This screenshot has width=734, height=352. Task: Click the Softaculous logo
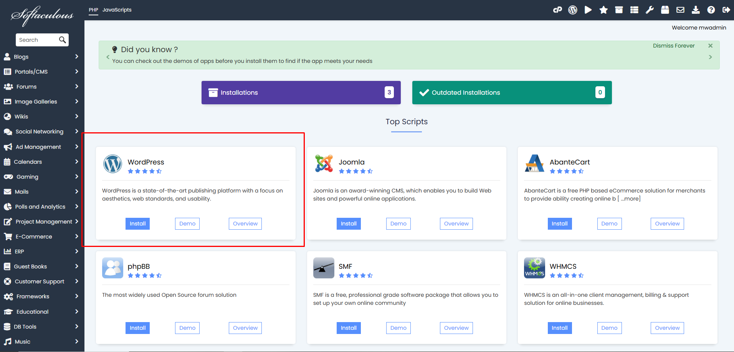click(x=42, y=16)
